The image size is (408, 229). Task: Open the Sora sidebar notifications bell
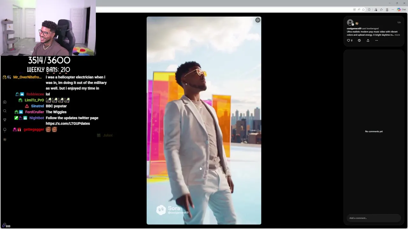coord(5,130)
